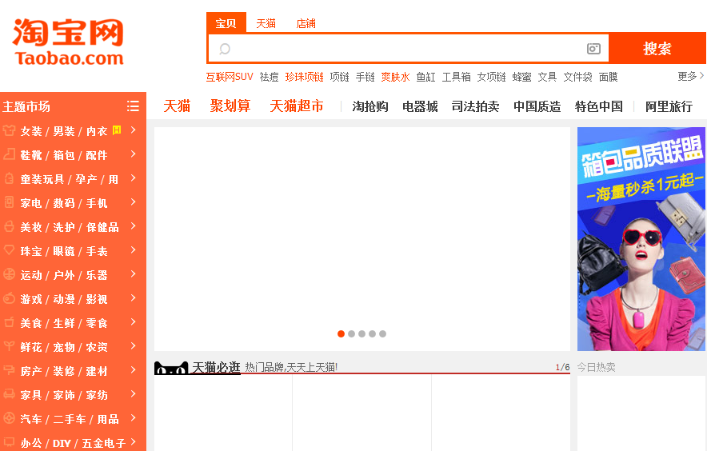The width and height of the screenshot is (707, 451).
Task: Click the Taobao.com logo
Action: pos(68,42)
